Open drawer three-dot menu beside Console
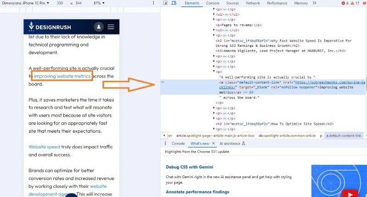Viewport: 367px width, 197px height. 166,144
